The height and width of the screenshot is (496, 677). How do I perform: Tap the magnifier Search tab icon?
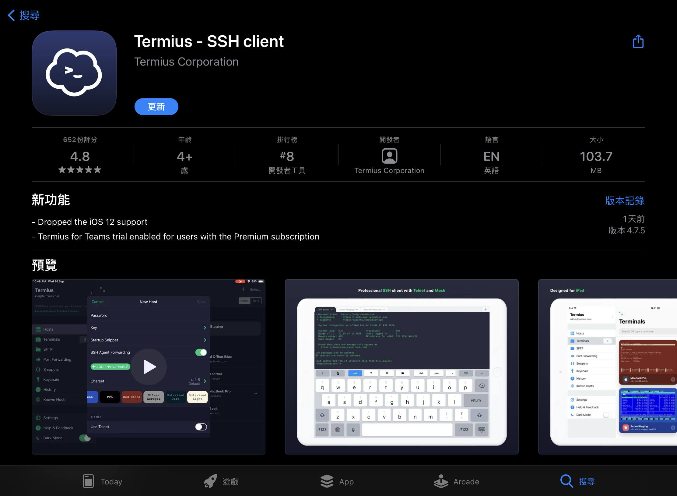[567, 481]
